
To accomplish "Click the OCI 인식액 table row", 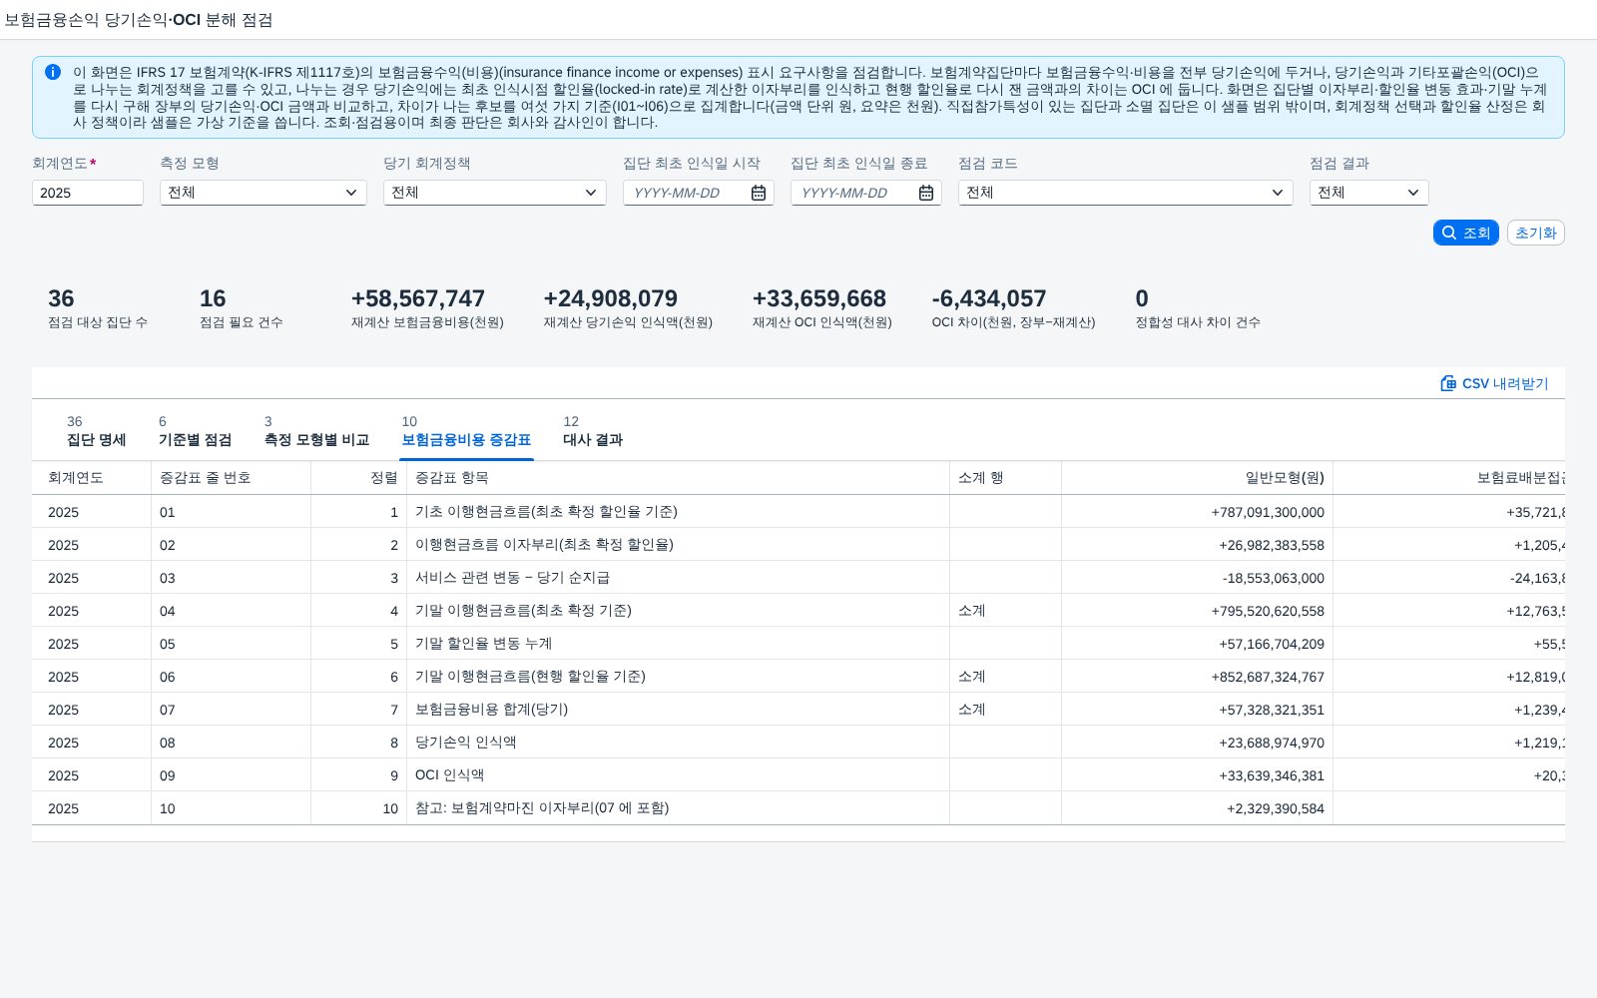I will pos(798,775).
